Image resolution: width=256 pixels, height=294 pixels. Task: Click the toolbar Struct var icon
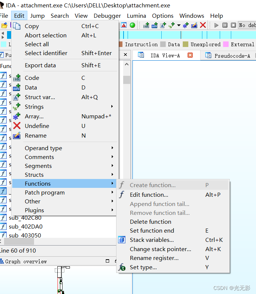[163, 25]
